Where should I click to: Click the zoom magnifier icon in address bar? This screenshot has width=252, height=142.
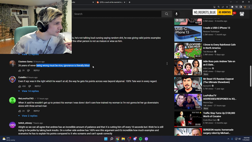coord(219,7)
